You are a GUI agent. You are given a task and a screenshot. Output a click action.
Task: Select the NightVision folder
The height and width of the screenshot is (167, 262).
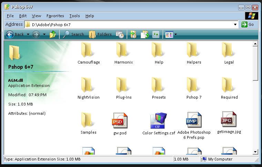[89, 88]
